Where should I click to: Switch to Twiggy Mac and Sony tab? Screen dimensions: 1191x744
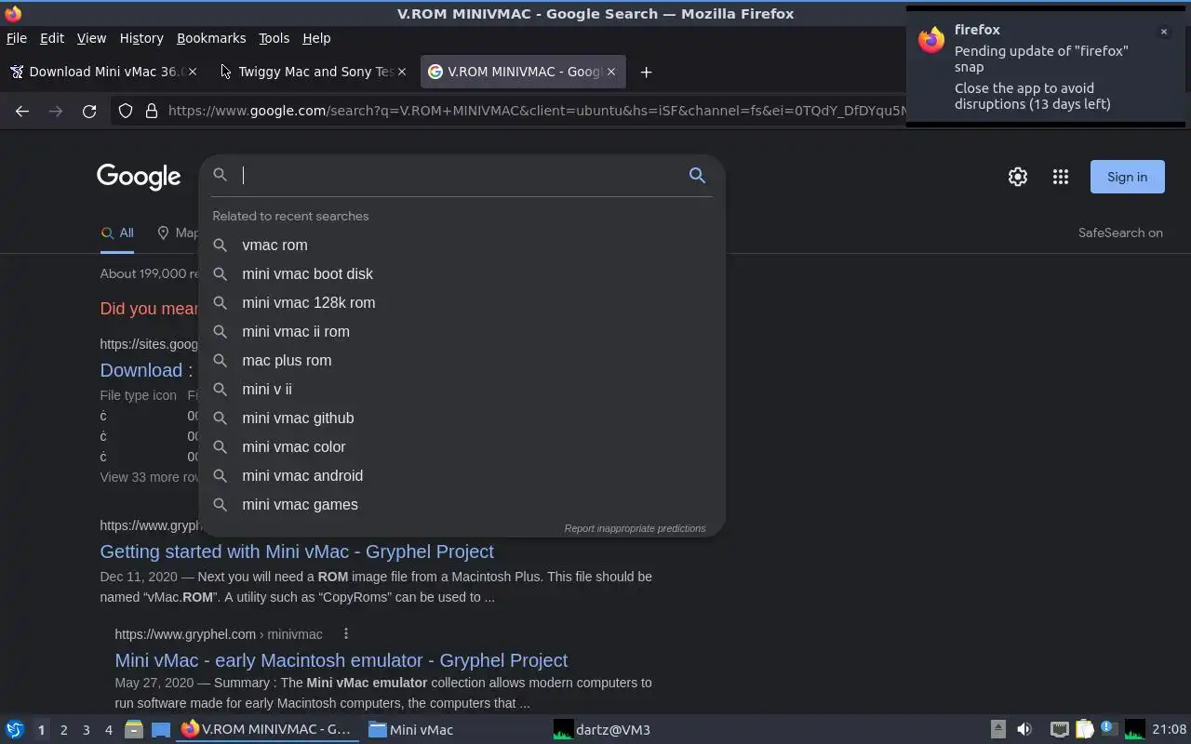click(316, 72)
